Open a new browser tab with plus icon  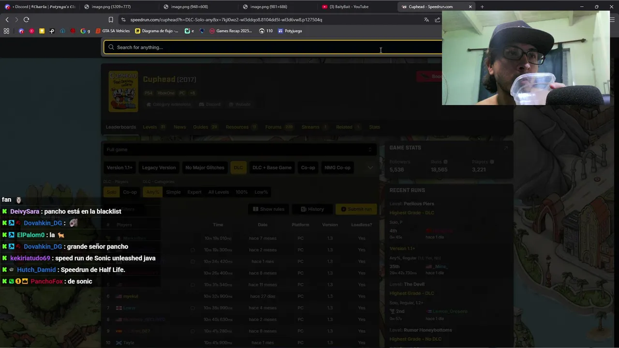(482, 7)
